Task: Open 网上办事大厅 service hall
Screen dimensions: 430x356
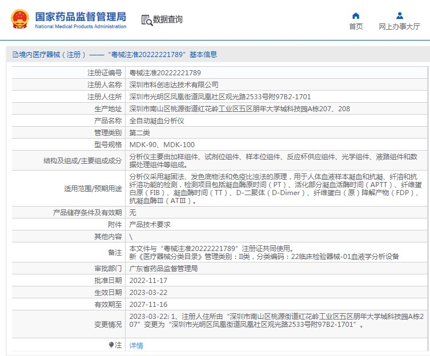Action: [399, 27]
